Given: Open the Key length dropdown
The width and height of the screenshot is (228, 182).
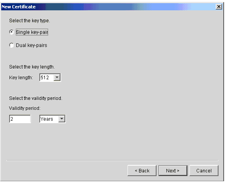Looking at the screenshot, I should pyautogui.click(x=57, y=77).
